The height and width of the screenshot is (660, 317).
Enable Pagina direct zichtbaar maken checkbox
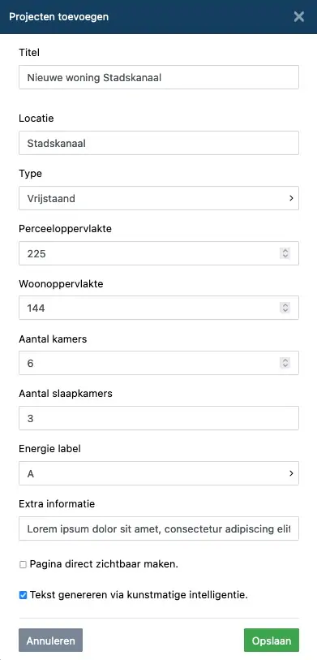24,565
